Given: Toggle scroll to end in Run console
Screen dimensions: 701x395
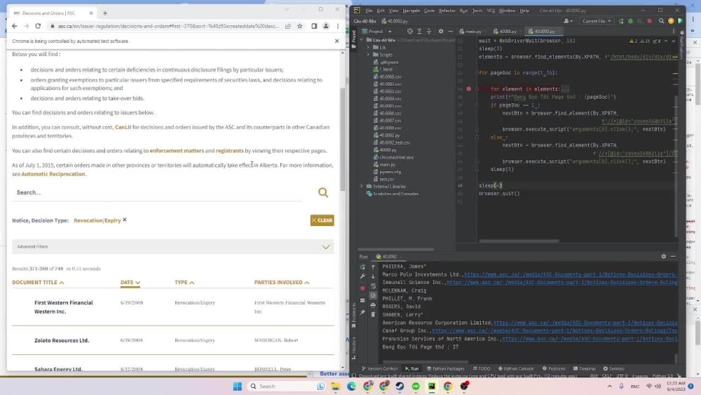Looking at the screenshot, I should click(x=374, y=295).
